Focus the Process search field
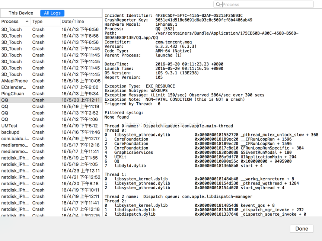The width and height of the screenshot is (322, 241). coord(267,4)
